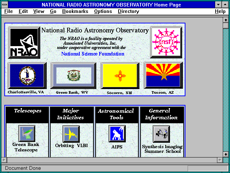
Task: Click the horizontal scrollbar right arrow
Action: coord(220,160)
